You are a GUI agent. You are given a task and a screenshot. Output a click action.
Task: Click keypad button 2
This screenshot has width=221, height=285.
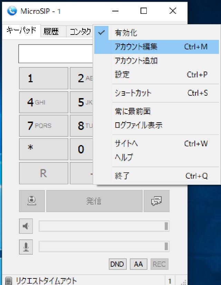(81, 78)
